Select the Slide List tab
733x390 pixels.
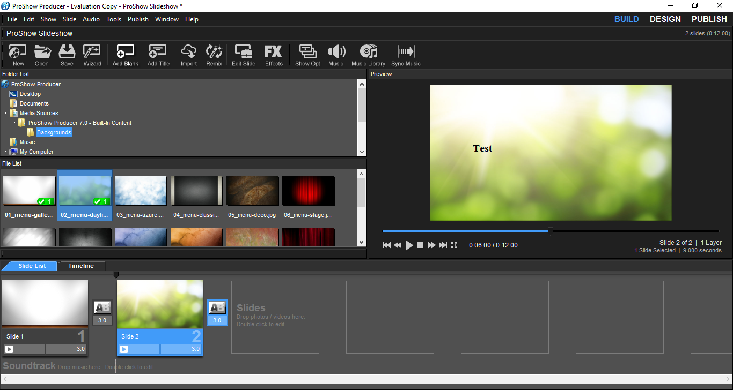coord(32,266)
